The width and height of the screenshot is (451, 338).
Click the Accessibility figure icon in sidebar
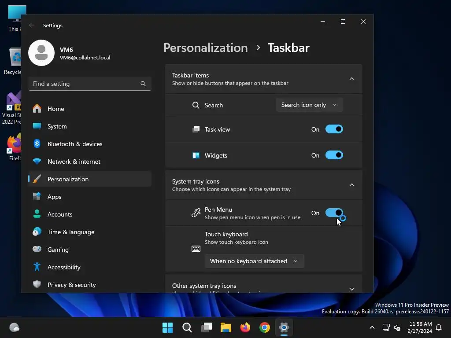(x=37, y=267)
